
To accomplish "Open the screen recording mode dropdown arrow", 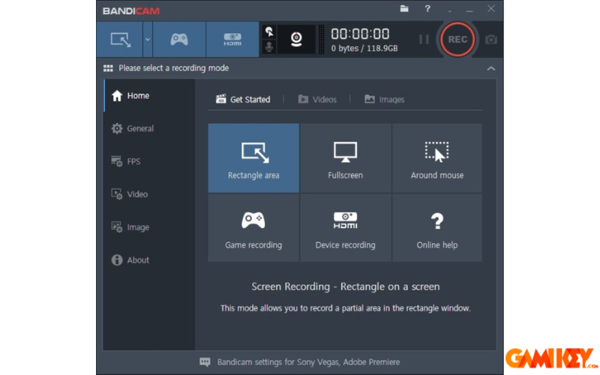I will pyautogui.click(x=148, y=40).
